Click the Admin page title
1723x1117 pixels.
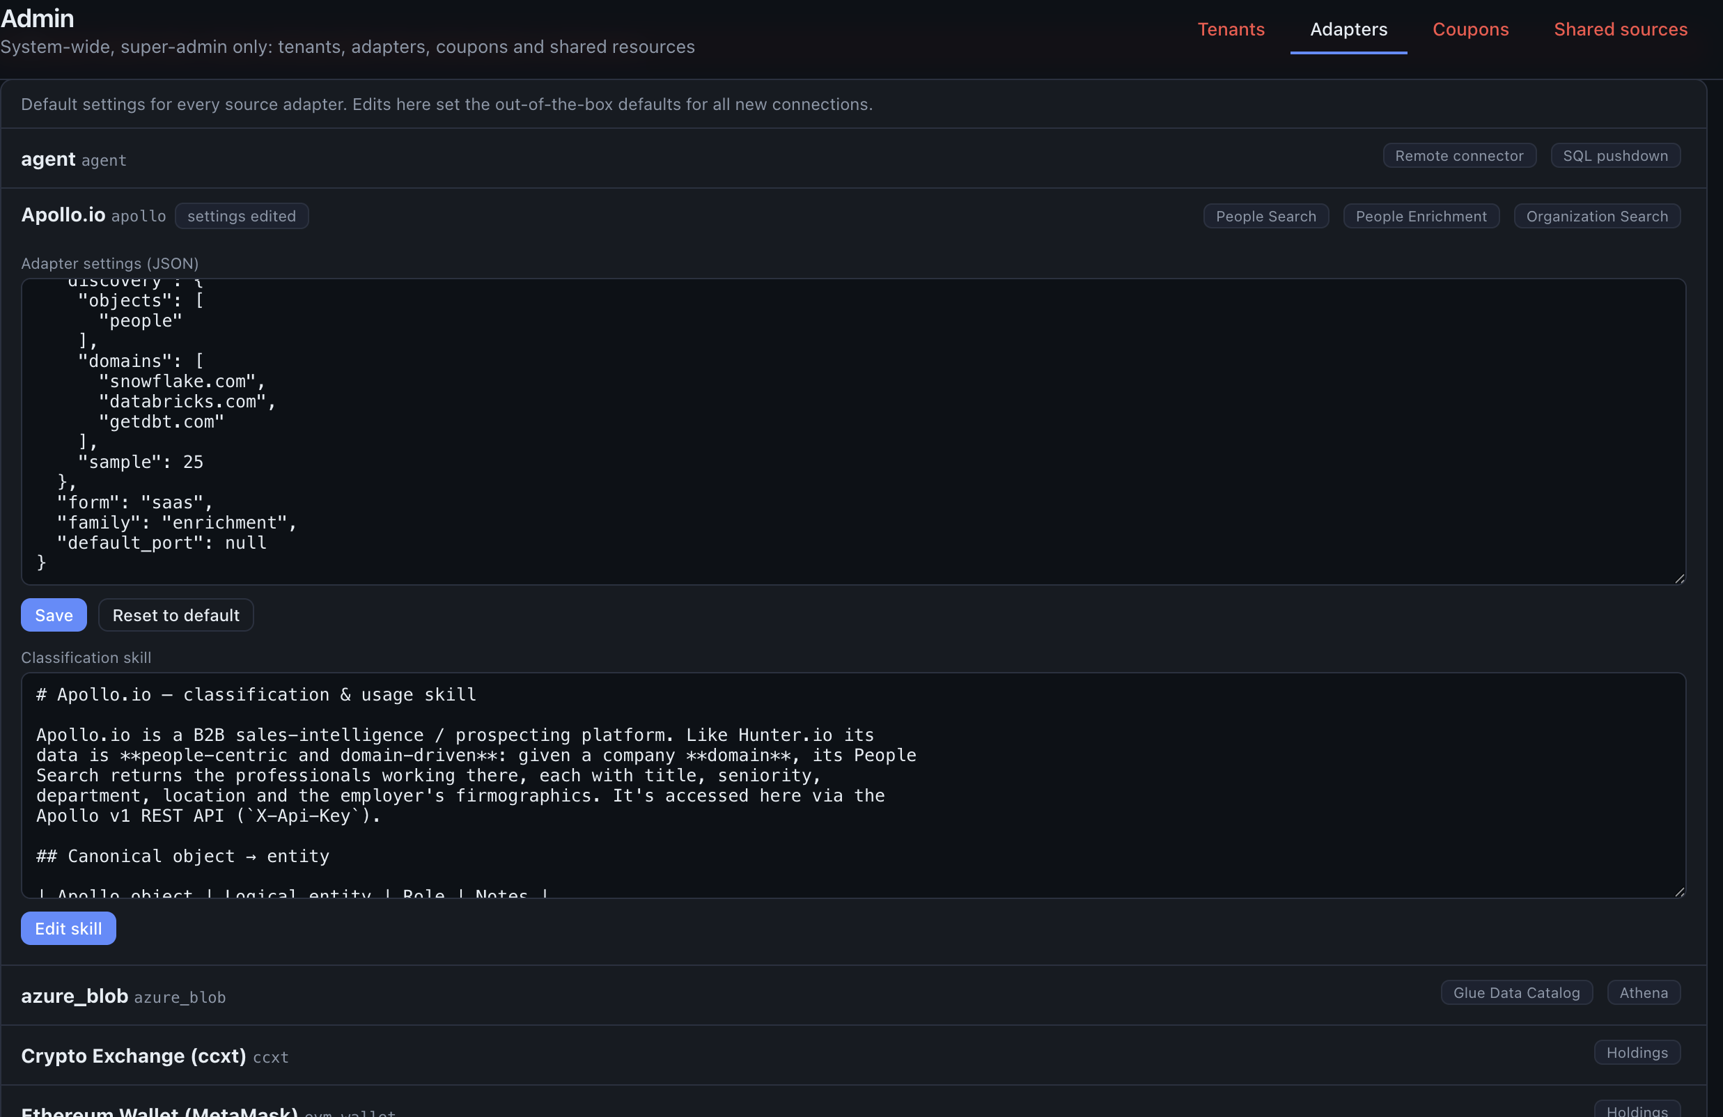(x=38, y=18)
